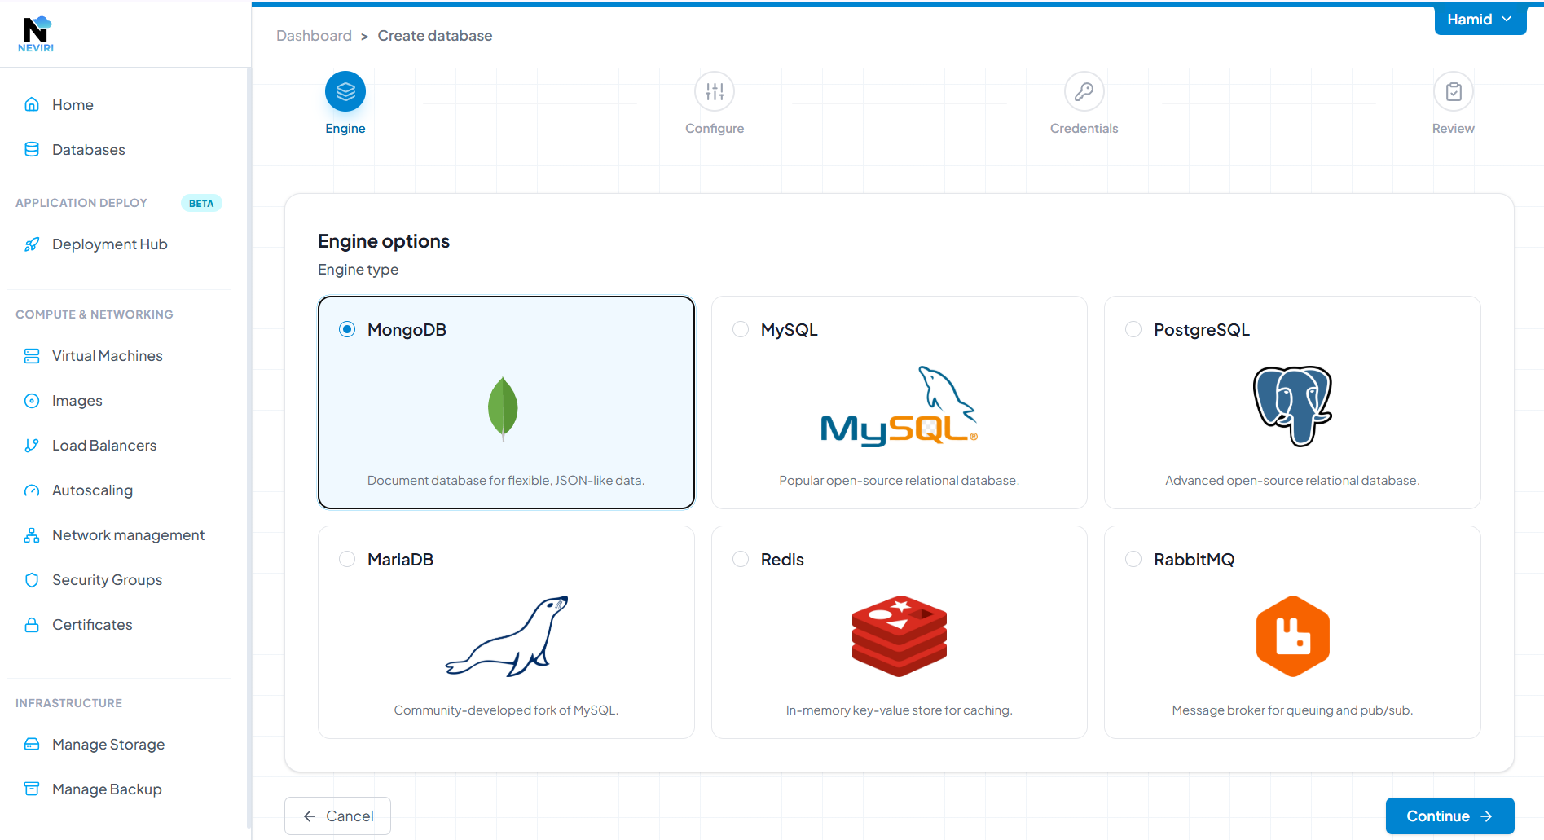Viewport: 1544px width, 840px height.
Task: Click the PostgreSQL elephant logo
Action: tap(1292, 406)
